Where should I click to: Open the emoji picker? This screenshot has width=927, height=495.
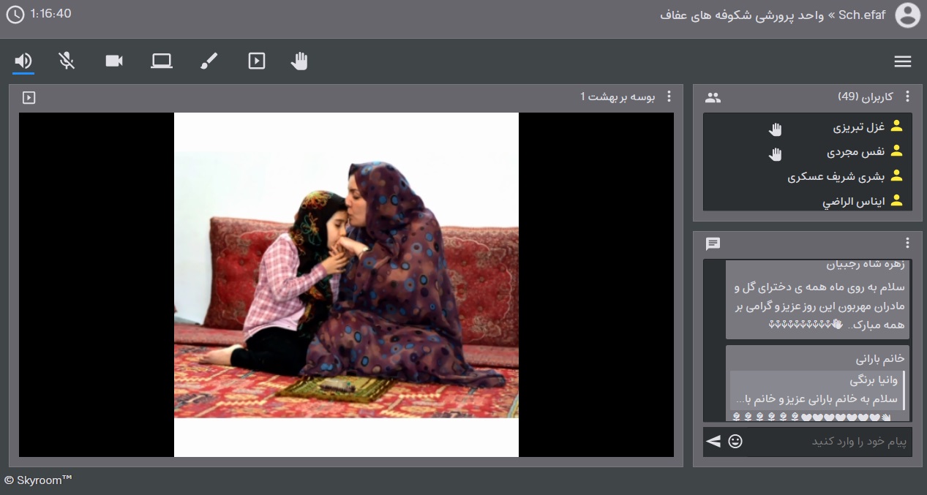coord(735,441)
